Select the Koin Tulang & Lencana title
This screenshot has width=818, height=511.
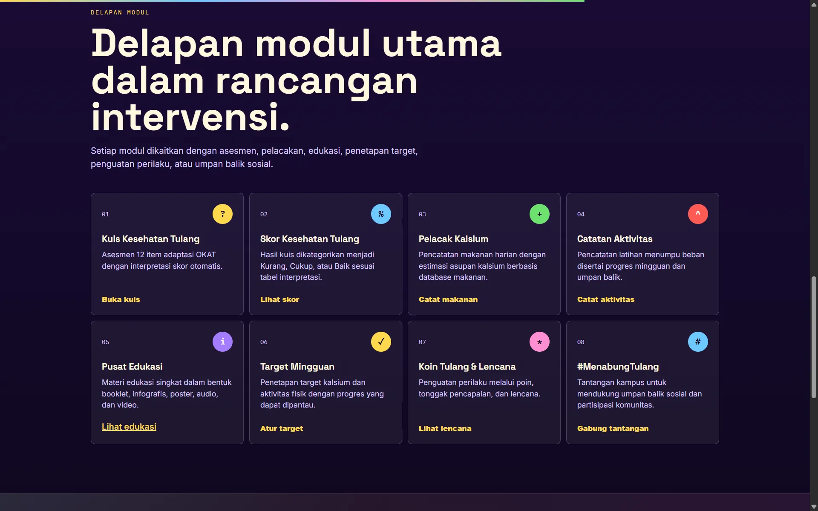coord(467,367)
